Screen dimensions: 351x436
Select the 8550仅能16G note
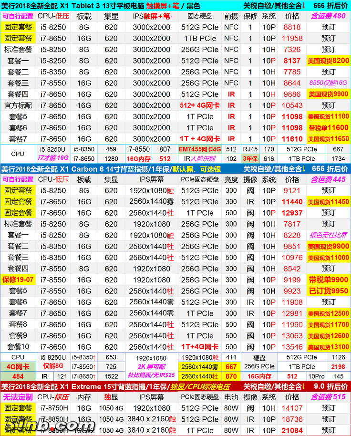[x=328, y=83]
